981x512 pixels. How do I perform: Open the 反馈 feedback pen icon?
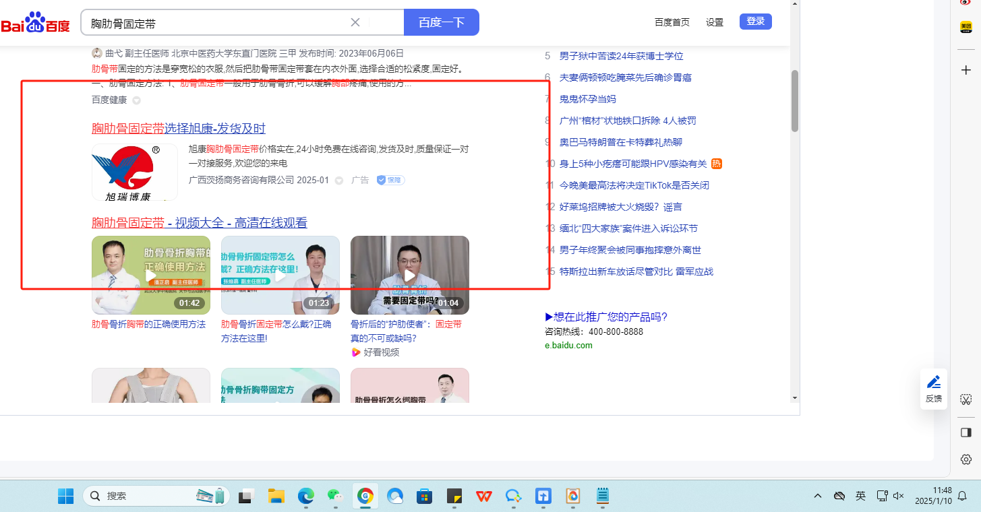(x=934, y=383)
